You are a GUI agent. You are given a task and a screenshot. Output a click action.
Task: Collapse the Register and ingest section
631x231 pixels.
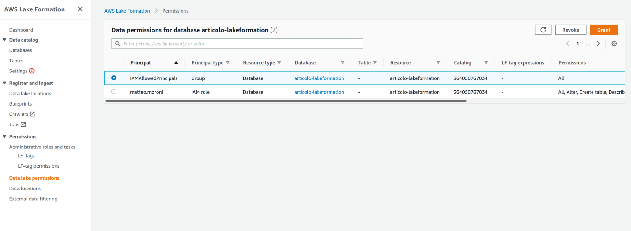(4, 83)
